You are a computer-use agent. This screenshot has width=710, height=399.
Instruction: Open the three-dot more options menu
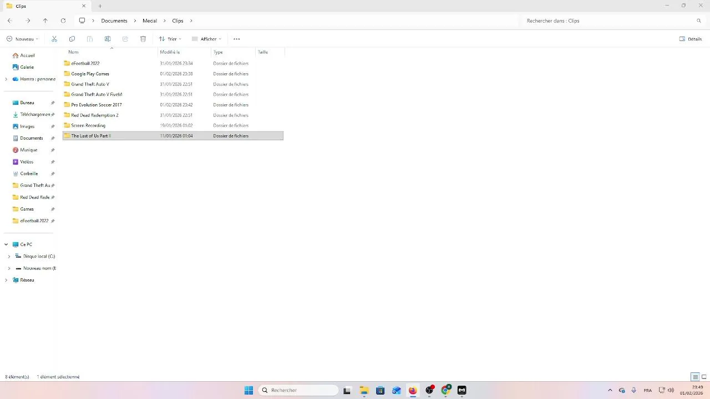click(237, 39)
